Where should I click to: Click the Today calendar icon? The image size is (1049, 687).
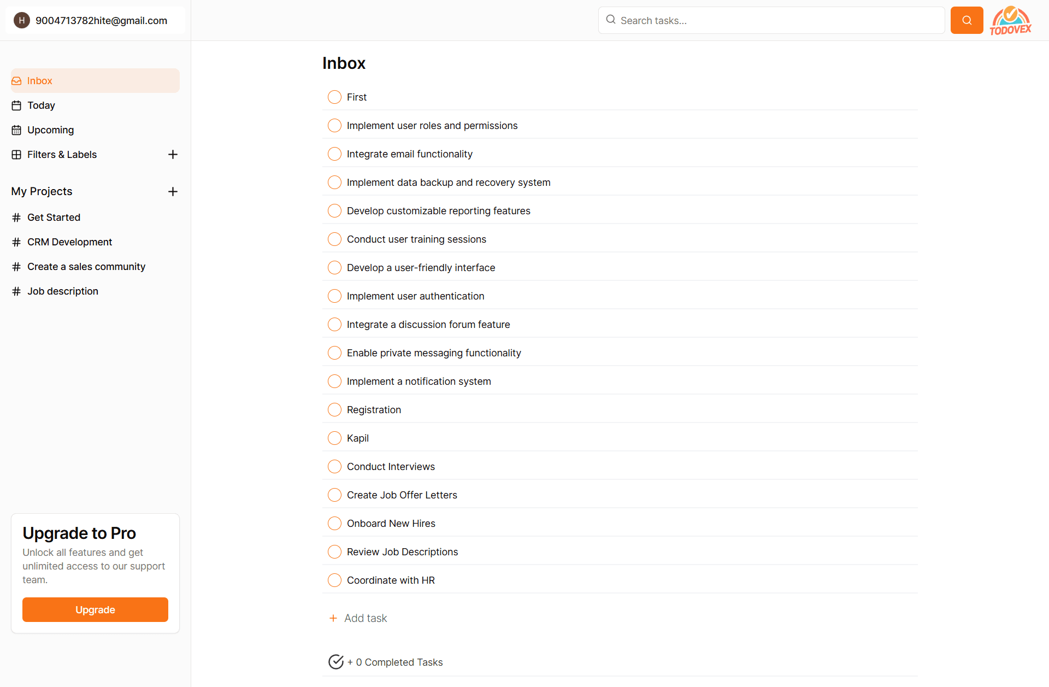click(16, 105)
